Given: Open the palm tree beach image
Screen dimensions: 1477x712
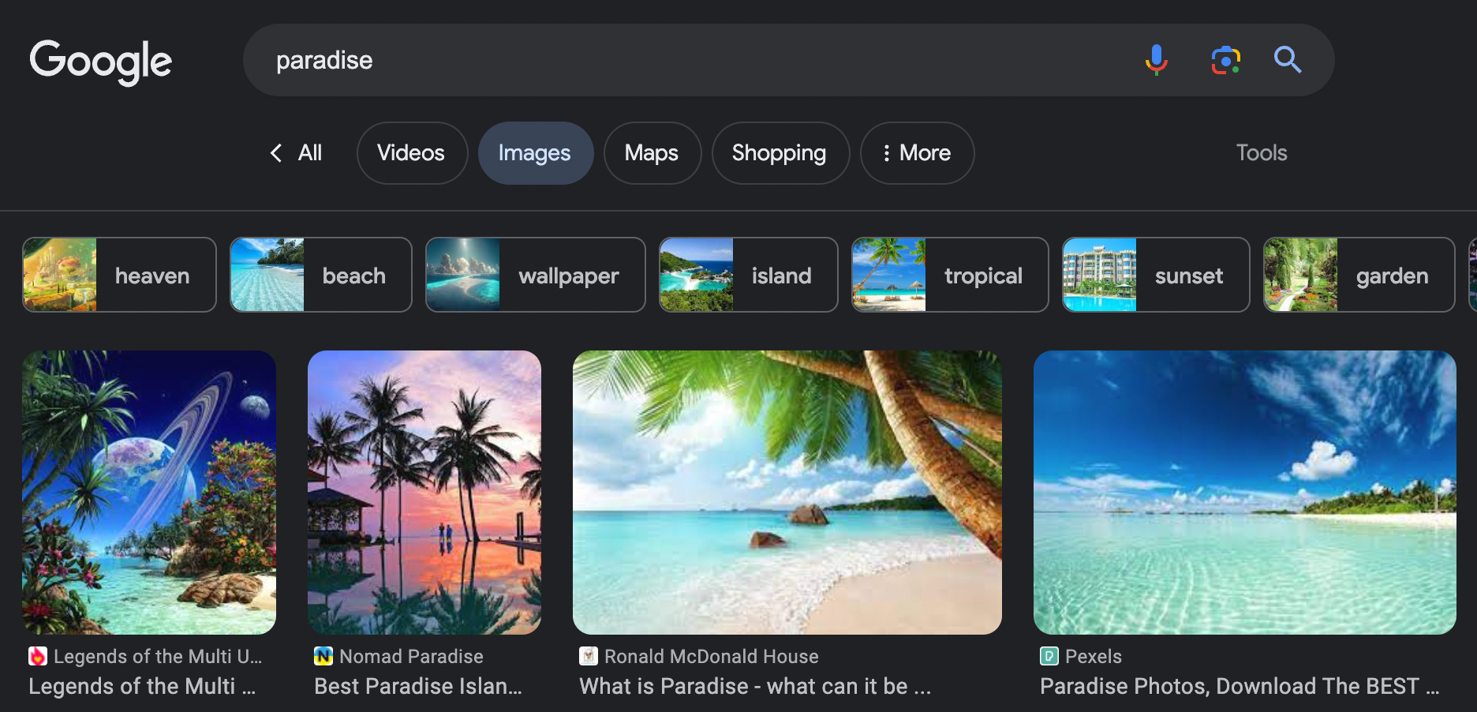Looking at the screenshot, I should click(x=787, y=493).
